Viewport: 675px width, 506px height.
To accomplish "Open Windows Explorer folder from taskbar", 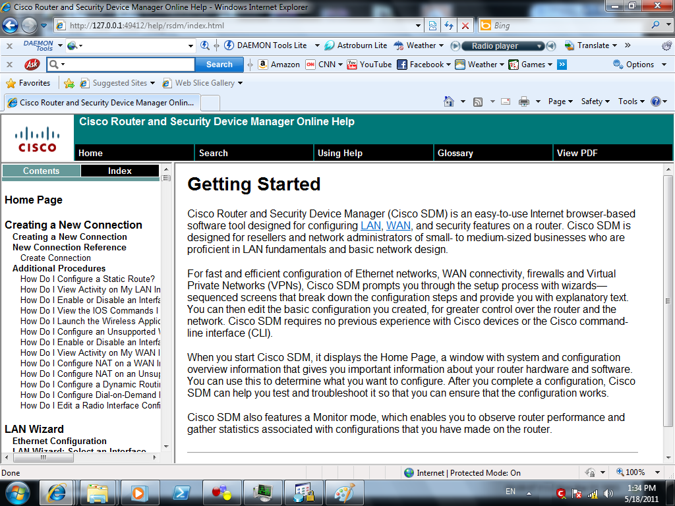I will click(x=98, y=493).
